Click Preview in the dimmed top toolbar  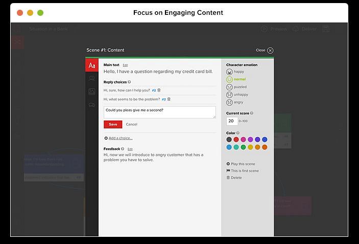274,29
